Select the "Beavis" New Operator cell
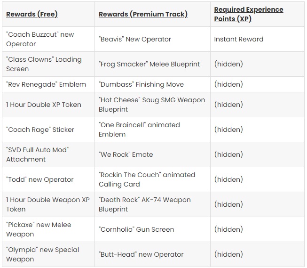Image resolution: width=307 pixels, height=268 pixels. (x=152, y=39)
